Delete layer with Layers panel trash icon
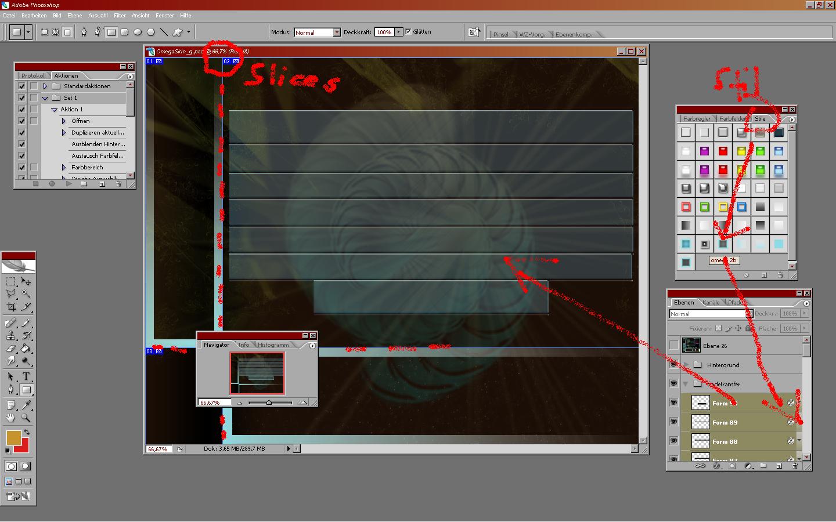This screenshot has height=522, width=836. point(795,466)
